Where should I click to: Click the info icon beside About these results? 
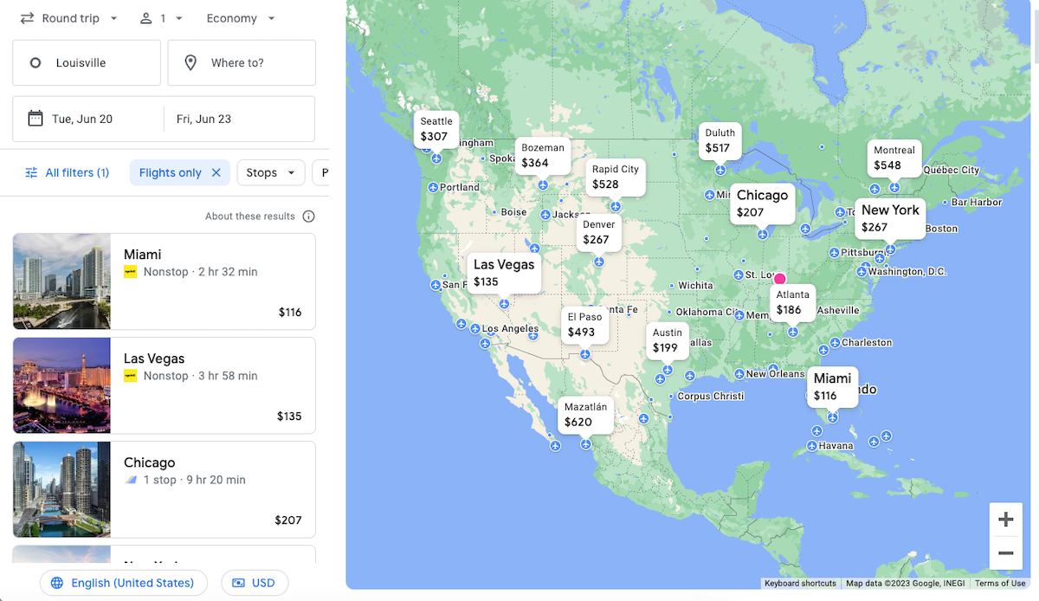tap(308, 216)
